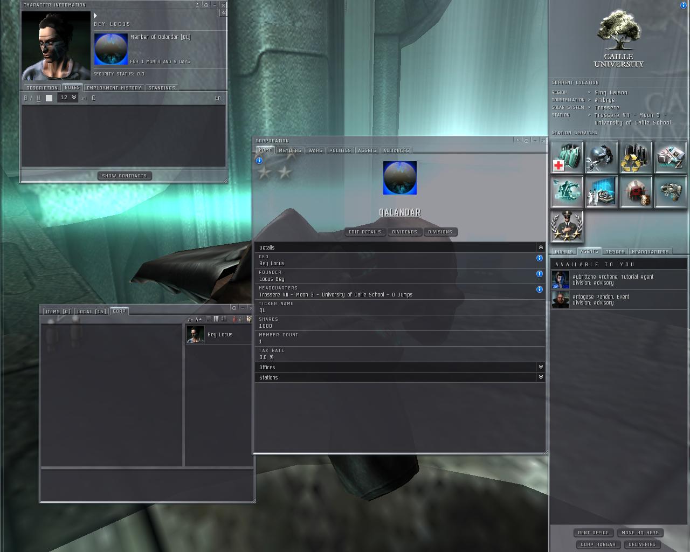Select the Local [16] chat tab
This screenshot has height=552, width=690.
click(x=92, y=312)
